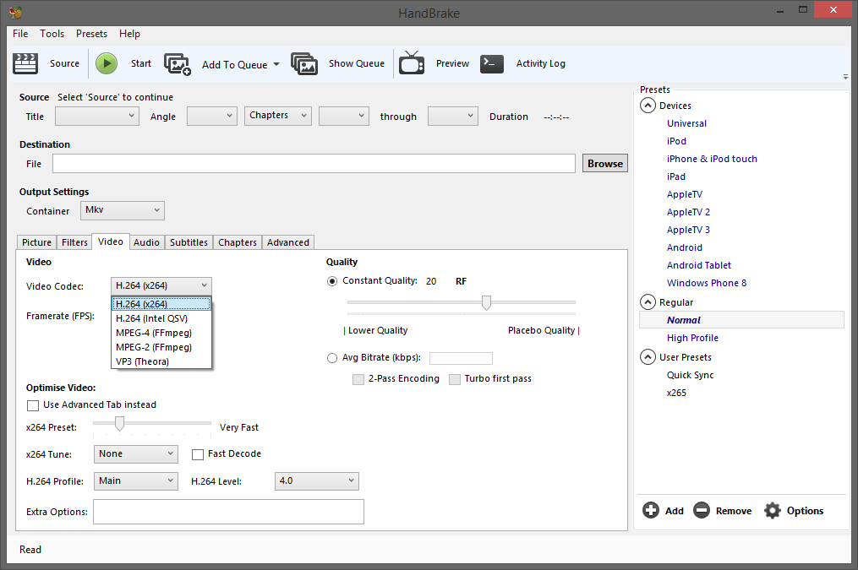Open the end chapter dropdown after 'through'
The height and width of the screenshot is (570, 858).
click(452, 116)
